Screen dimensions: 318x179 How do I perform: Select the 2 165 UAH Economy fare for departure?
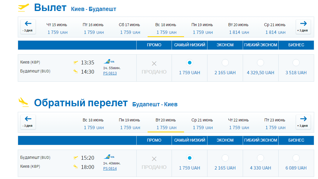pos(225,63)
